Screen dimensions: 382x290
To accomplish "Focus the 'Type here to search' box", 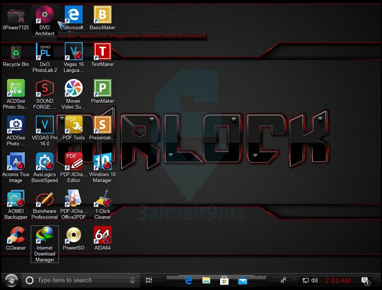I will pyautogui.click(x=81, y=280).
